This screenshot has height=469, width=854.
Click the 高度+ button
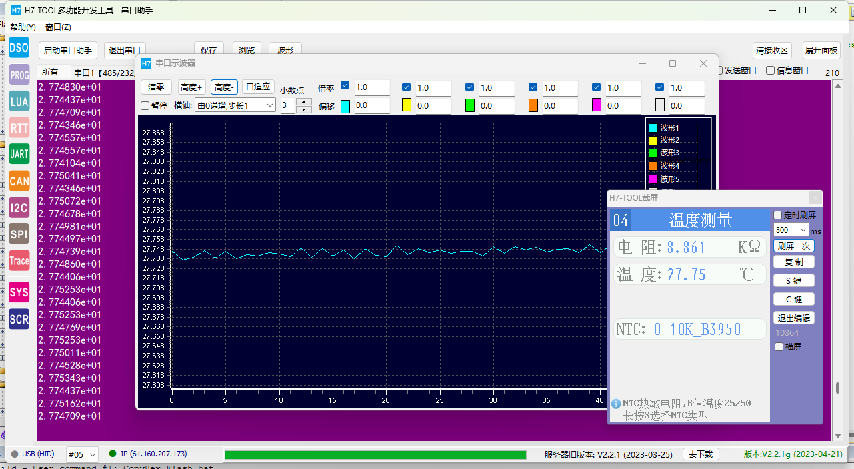[191, 87]
